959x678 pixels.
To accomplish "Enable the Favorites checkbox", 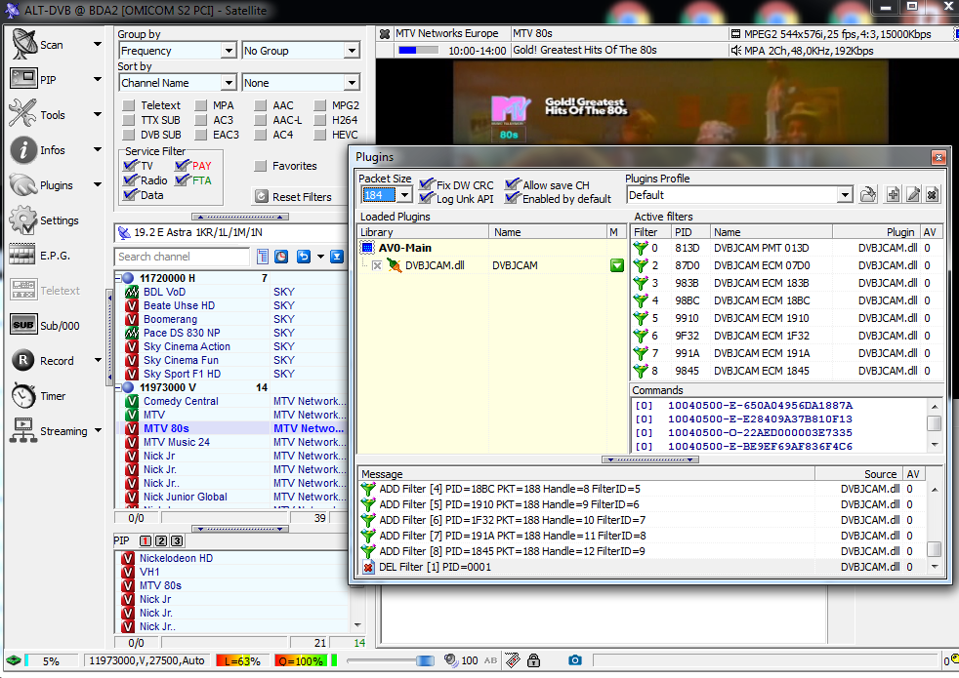I will pyautogui.click(x=261, y=166).
